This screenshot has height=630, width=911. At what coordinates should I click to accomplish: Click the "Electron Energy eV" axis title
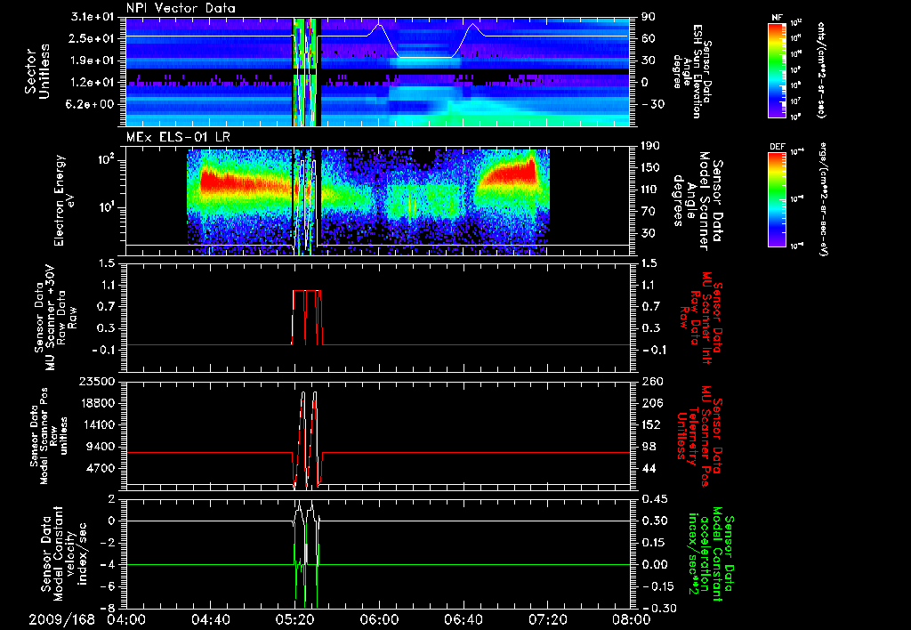[66, 200]
